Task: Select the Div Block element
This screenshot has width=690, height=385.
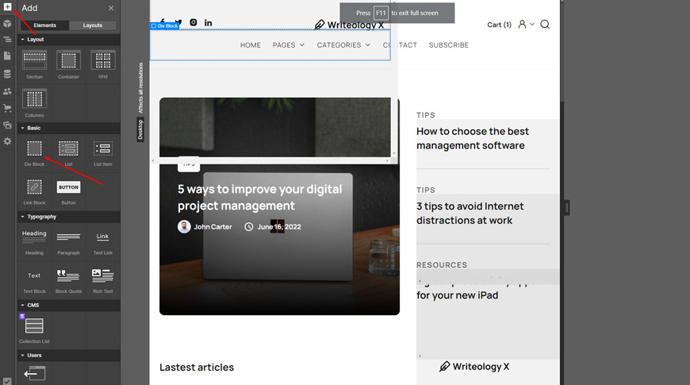Action: [x=34, y=153]
